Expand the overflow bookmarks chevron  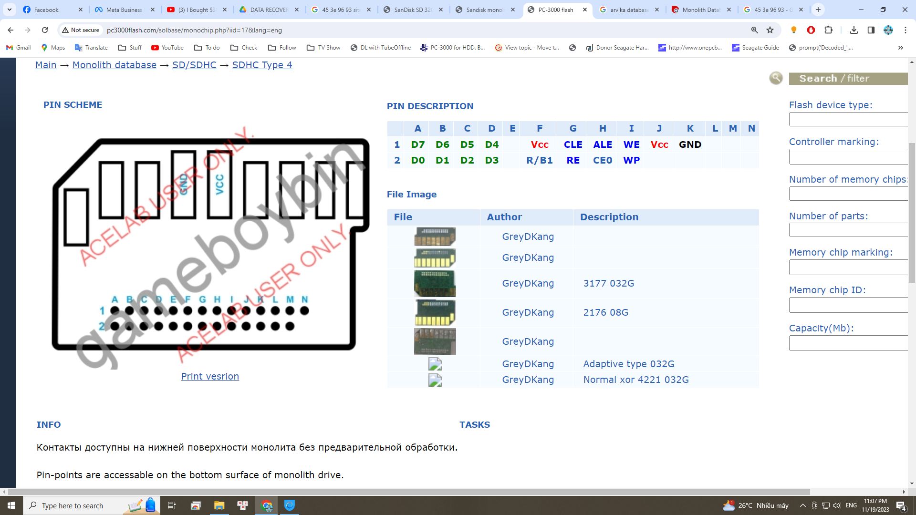click(901, 48)
